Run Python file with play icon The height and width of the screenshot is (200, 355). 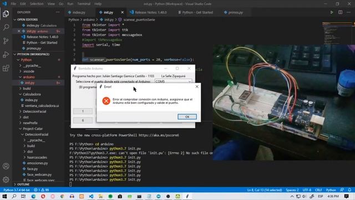tap(332, 12)
